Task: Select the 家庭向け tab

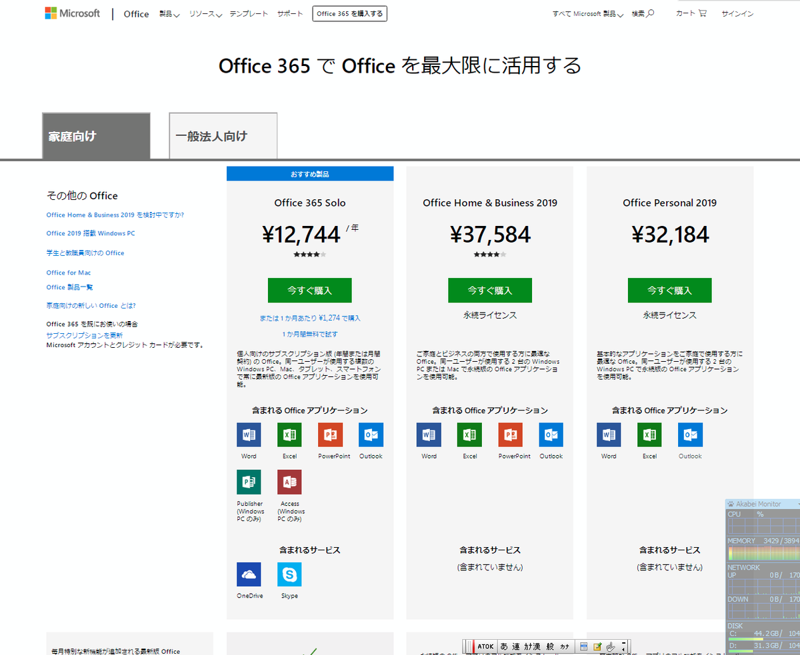Action: [x=96, y=136]
